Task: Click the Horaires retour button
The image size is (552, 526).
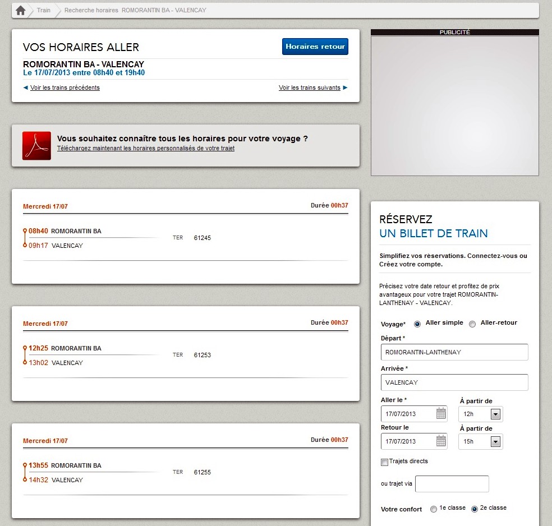Action: [x=315, y=47]
